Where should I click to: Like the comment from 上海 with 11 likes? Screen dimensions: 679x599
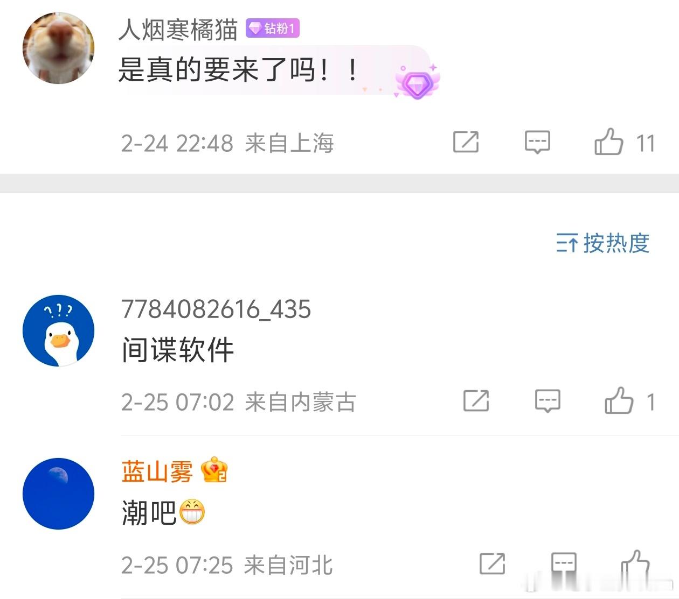[x=609, y=142]
